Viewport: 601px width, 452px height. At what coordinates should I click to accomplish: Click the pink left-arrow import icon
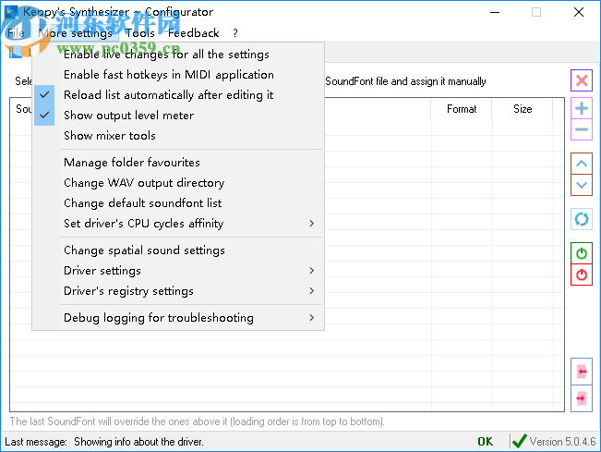[x=582, y=372]
